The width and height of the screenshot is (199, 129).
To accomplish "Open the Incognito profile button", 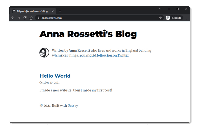I will [x=174, y=18].
